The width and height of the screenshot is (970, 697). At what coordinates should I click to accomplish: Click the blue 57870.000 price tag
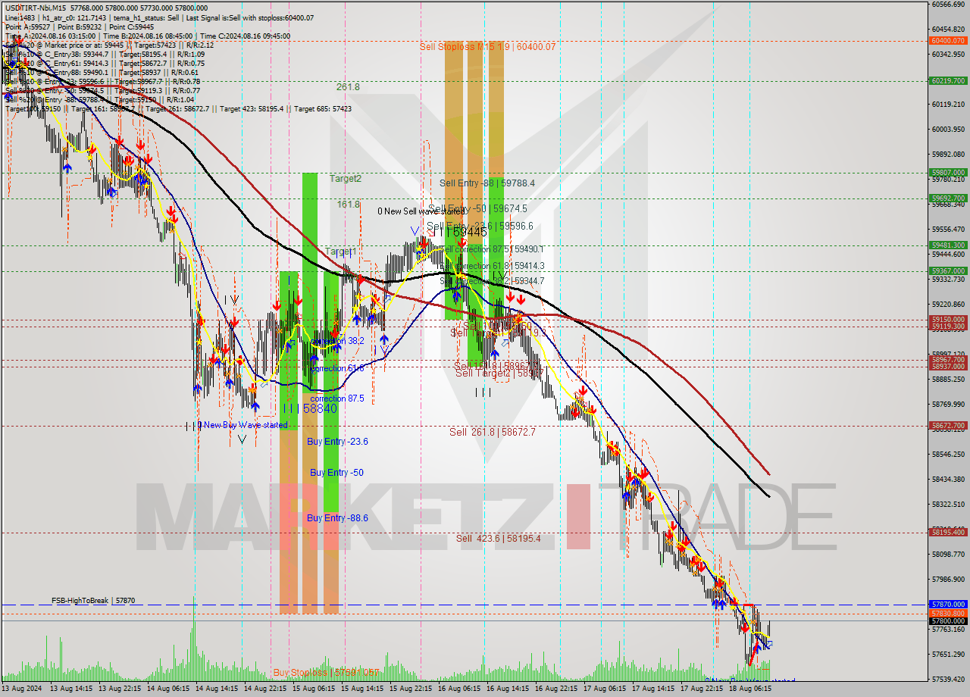tap(947, 605)
